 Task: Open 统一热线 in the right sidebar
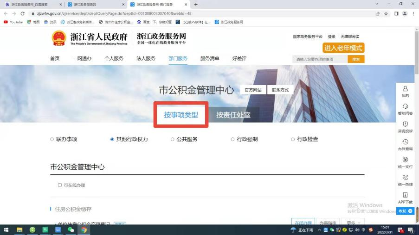click(x=405, y=180)
